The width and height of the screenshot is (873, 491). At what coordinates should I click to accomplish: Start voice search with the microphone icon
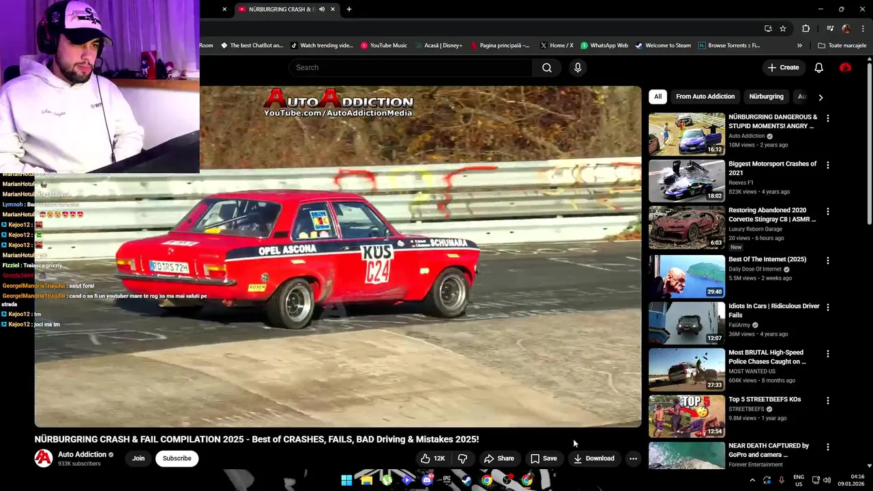(x=578, y=68)
